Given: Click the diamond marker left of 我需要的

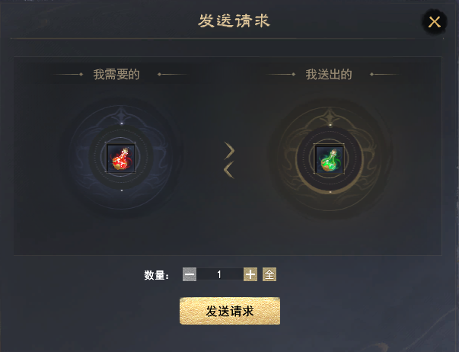Looking at the screenshot, I should (81, 74).
